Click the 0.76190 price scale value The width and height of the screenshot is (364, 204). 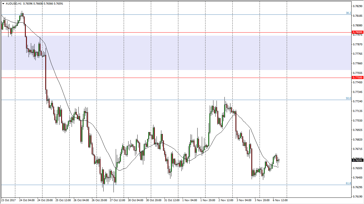coord(358,196)
